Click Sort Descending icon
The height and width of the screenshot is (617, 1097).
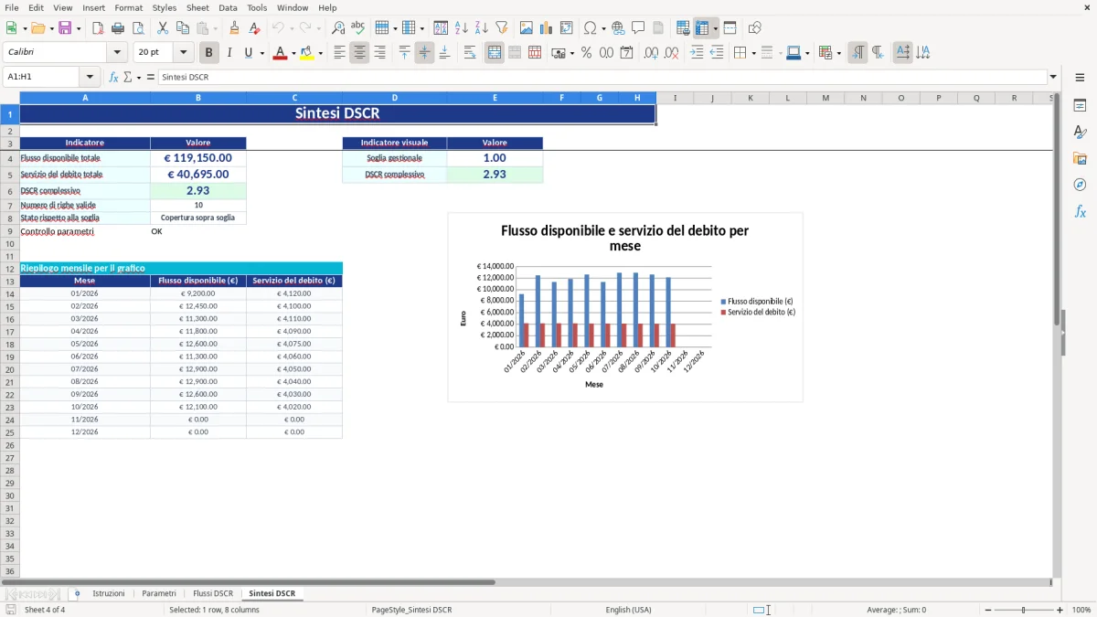coord(481,28)
